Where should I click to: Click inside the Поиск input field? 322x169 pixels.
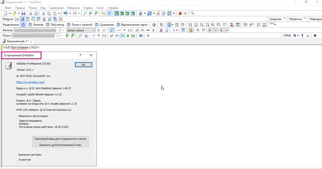pos(34,36)
